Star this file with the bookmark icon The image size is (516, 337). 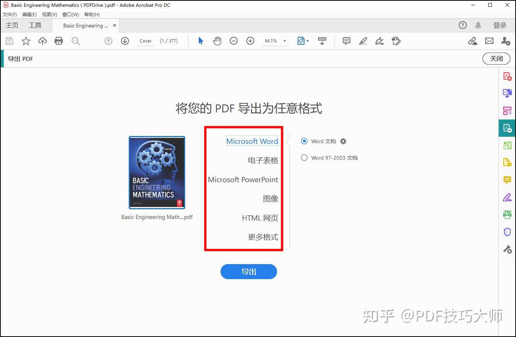point(26,41)
